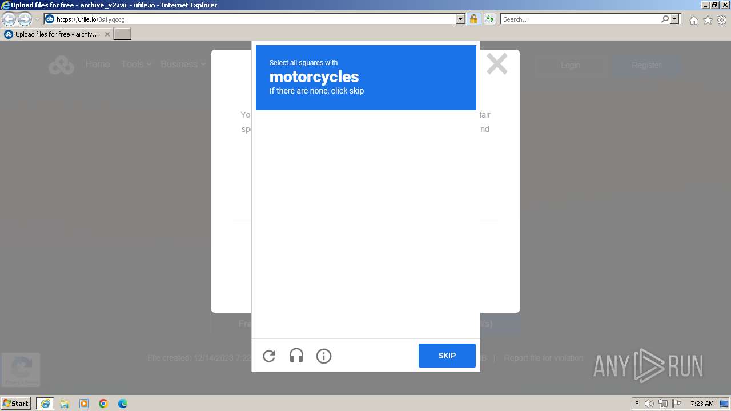Screen dimensions: 731x411
Task: Open File Explorer folder taskbar icon
Action: [65, 404]
